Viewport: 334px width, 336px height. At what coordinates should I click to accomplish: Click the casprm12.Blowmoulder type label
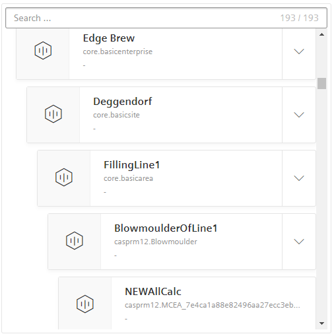tap(156, 242)
